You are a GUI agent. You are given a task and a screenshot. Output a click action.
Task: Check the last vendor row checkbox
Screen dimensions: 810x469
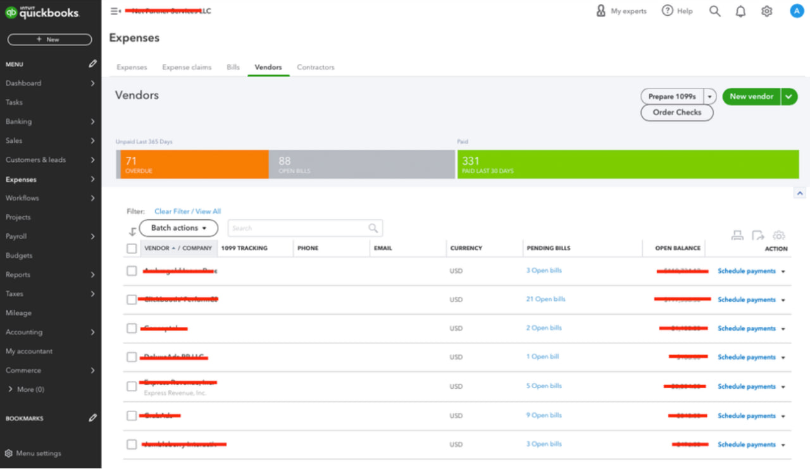(132, 444)
